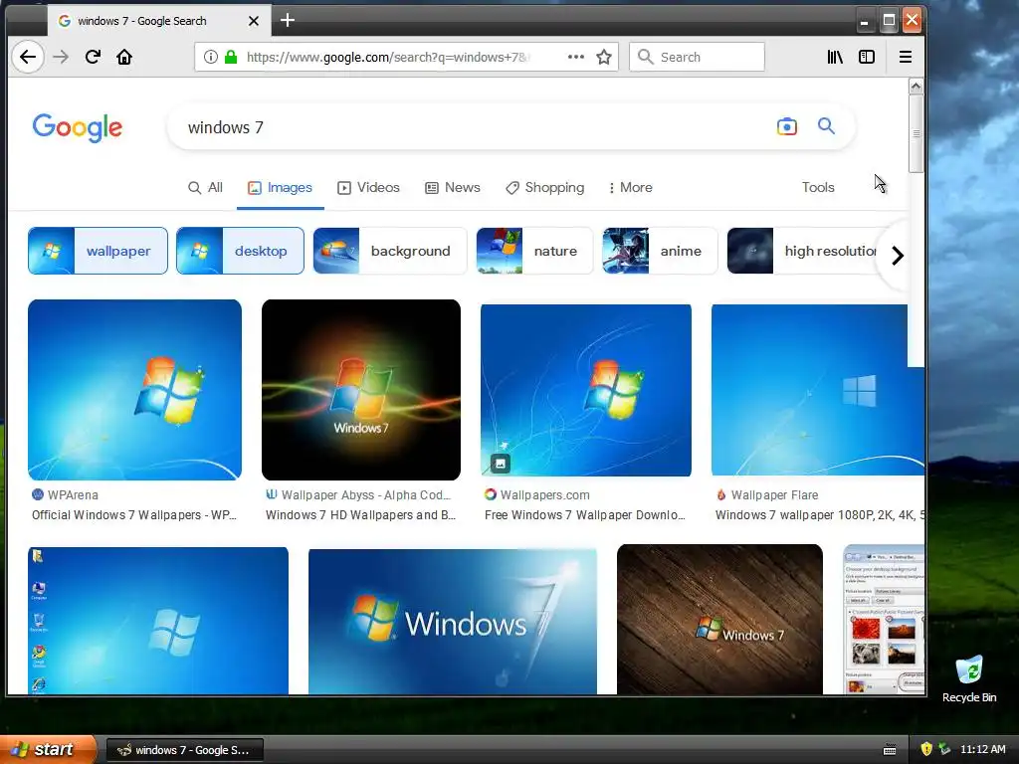Open the Windows Start menu
1019x764 pixels.
pyautogui.click(x=48, y=749)
